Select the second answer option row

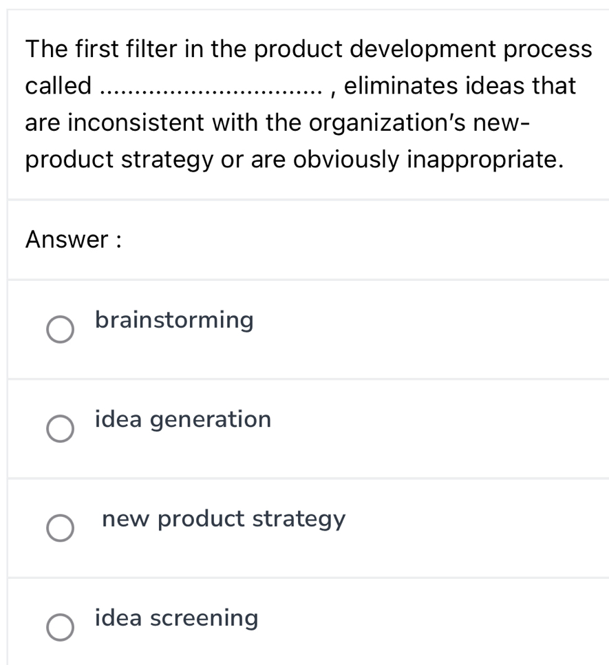pyautogui.click(x=303, y=428)
